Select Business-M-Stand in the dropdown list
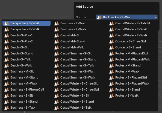This screenshot has height=113, width=162. 26,77
